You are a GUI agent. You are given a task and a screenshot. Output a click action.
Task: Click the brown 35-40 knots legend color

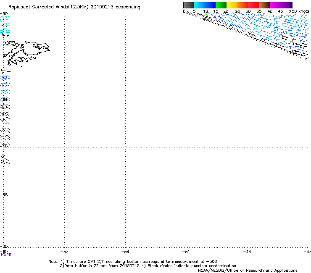click(265, 5)
